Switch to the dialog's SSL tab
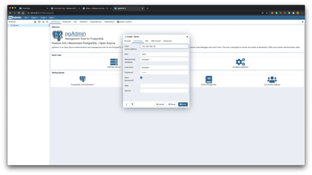The height and width of the screenshot is (175, 312). coord(147,41)
